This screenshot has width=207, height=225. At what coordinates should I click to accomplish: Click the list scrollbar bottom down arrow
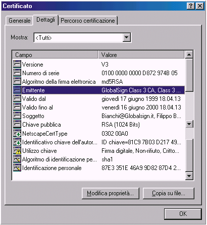tap(189, 176)
